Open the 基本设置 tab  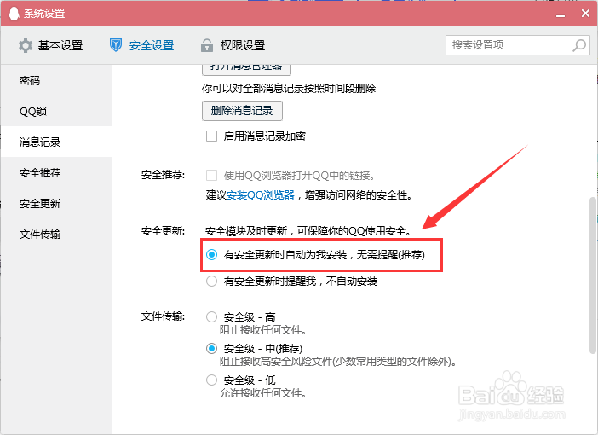tap(51, 45)
